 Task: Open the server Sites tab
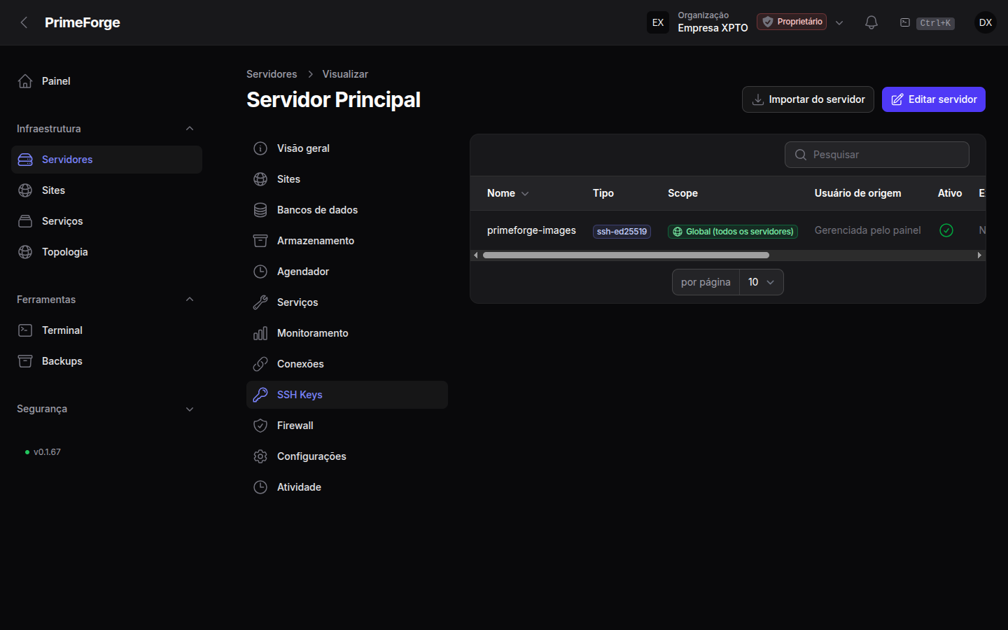click(347, 179)
